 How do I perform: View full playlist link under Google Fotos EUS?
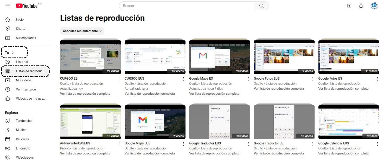click(x=279, y=89)
